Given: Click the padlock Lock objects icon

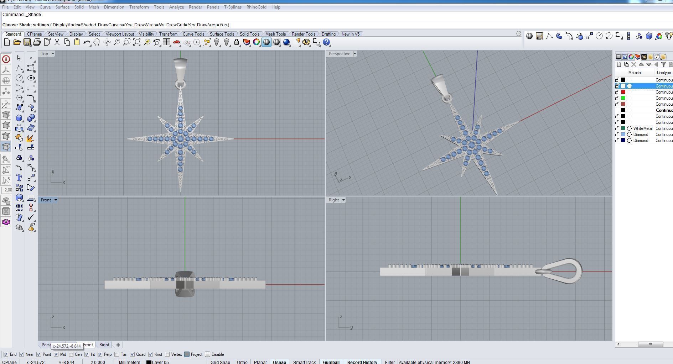Looking at the screenshot, I should (x=237, y=42).
